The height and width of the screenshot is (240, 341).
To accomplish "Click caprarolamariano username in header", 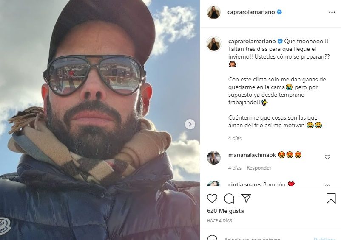I will click(251, 12).
